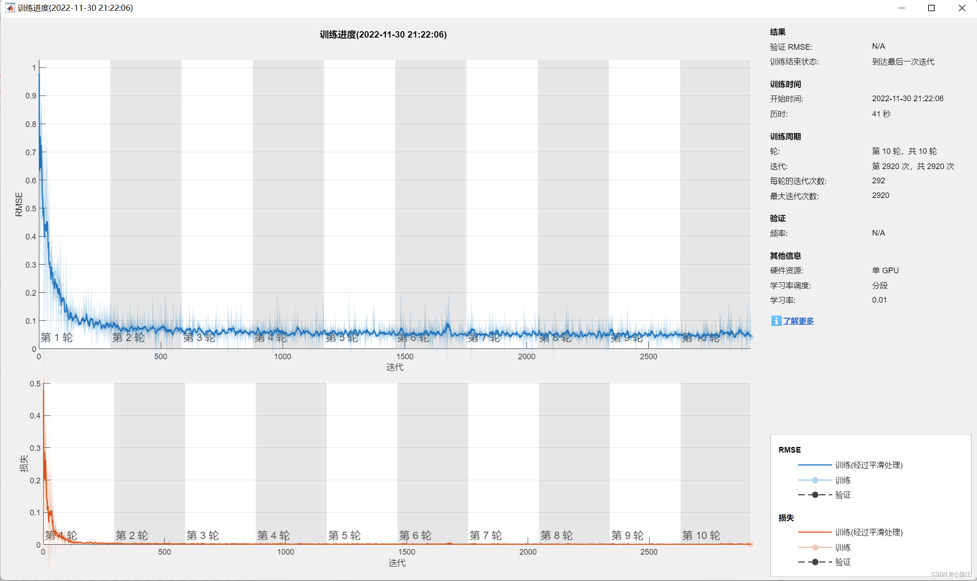
Task: Click the 损失 训练 legend marker
Action: pyautogui.click(x=815, y=548)
